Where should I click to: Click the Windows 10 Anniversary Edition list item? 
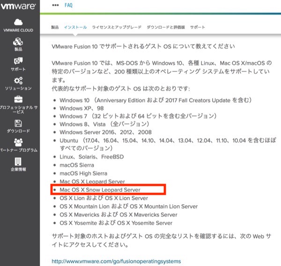point(156,100)
